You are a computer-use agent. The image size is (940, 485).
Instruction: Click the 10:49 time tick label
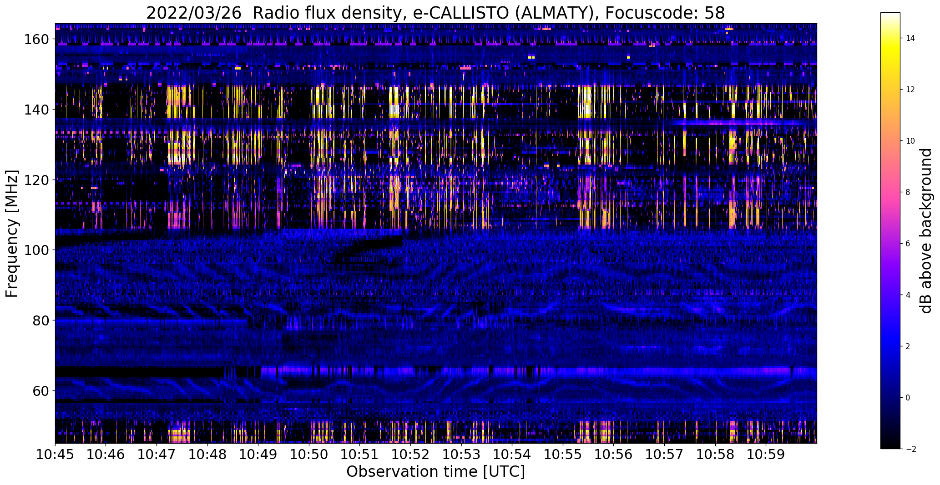pyautogui.click(x=258, y=454)
